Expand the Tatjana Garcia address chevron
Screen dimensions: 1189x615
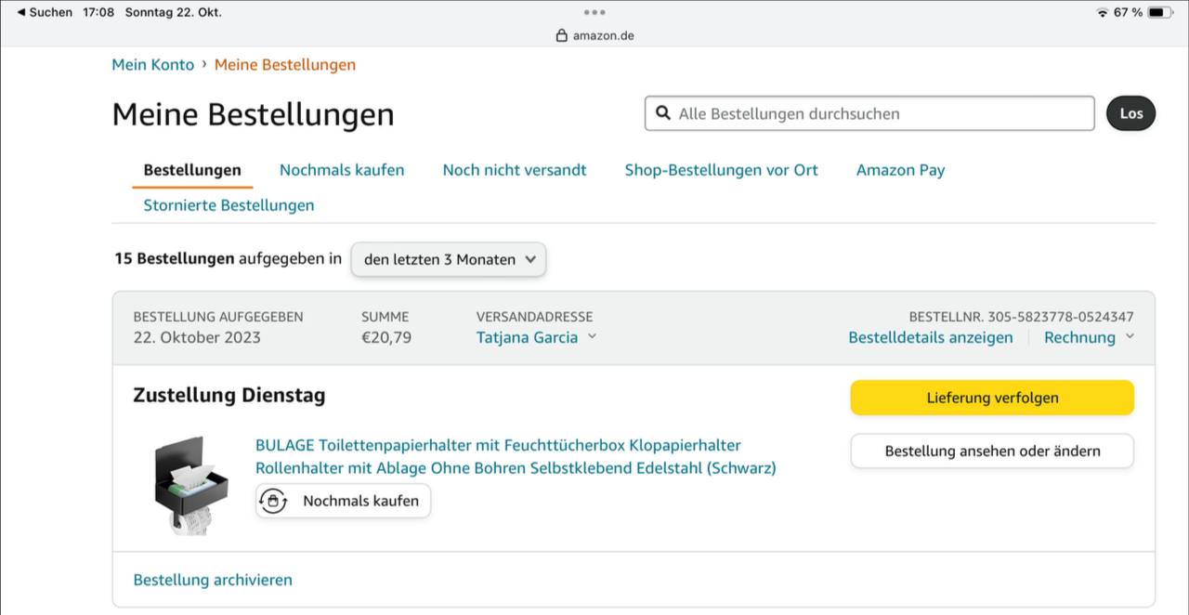point(593,337)
